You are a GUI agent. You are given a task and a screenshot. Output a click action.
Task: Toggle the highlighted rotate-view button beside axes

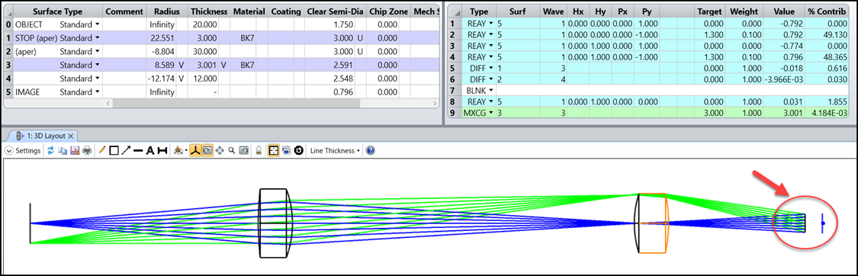(x=207, y=150)
